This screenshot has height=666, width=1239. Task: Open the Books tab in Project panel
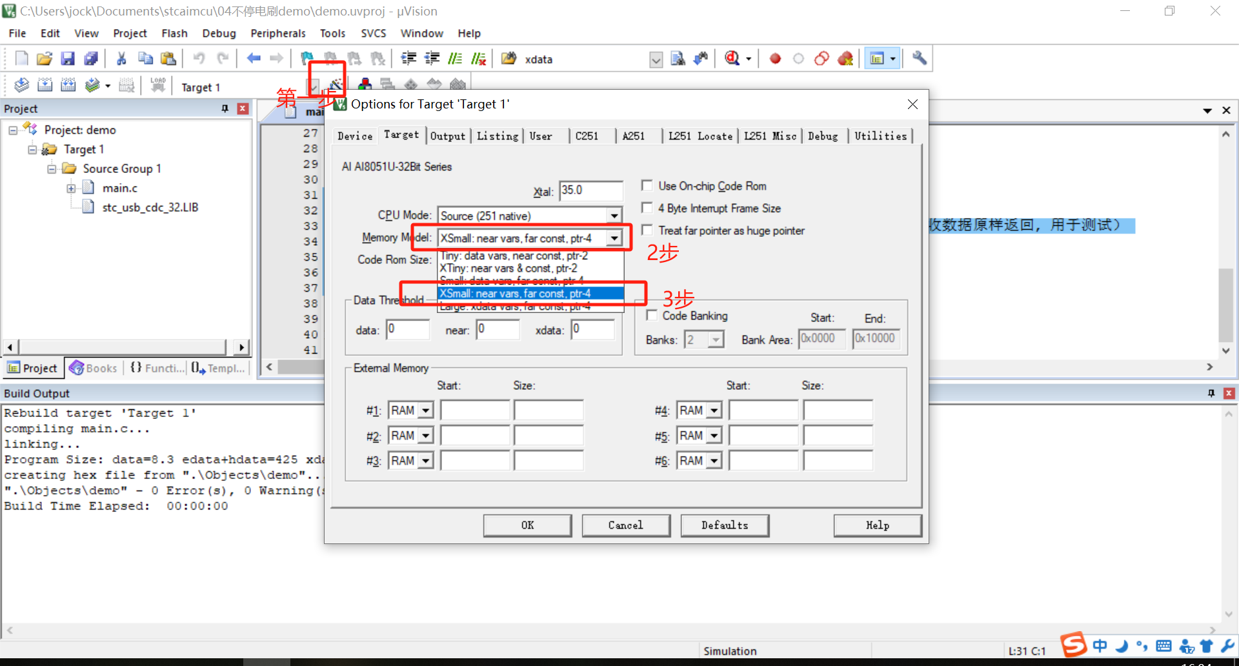tap(94, 368)
